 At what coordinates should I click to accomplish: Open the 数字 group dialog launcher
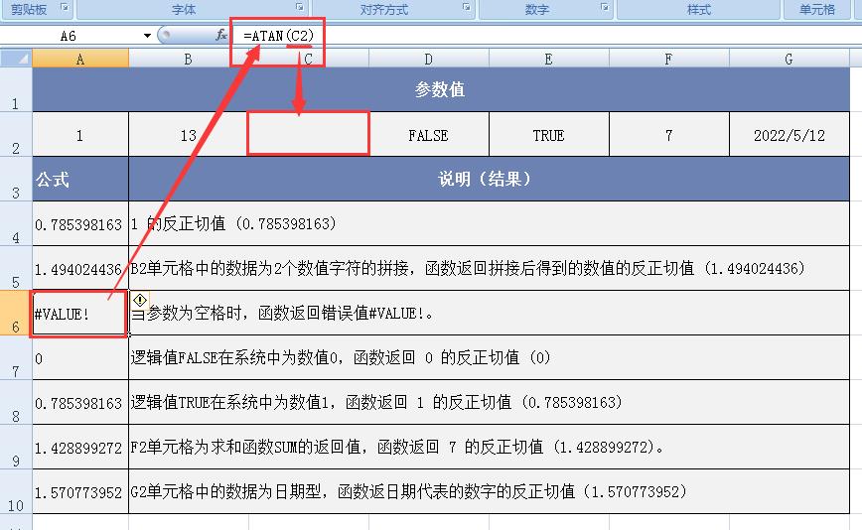coord(605,7)
